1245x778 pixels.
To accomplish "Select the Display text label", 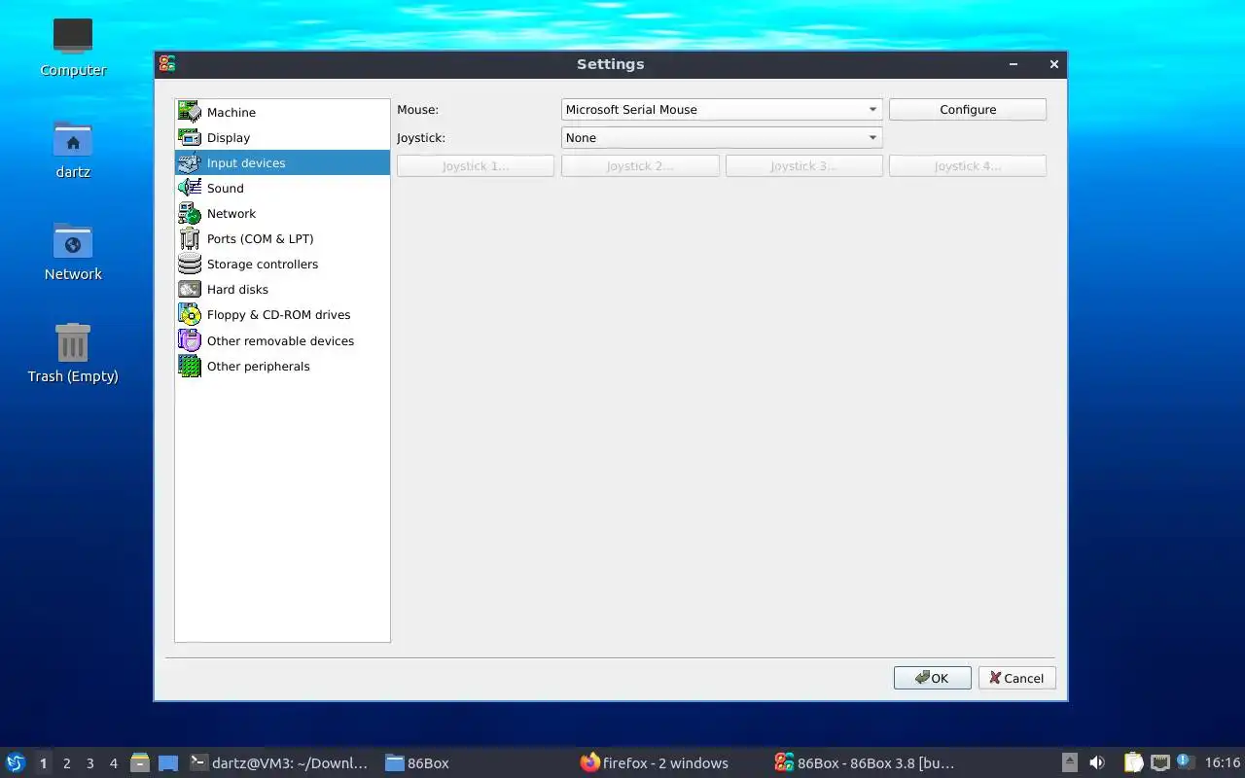I will [x=229, y=138].
